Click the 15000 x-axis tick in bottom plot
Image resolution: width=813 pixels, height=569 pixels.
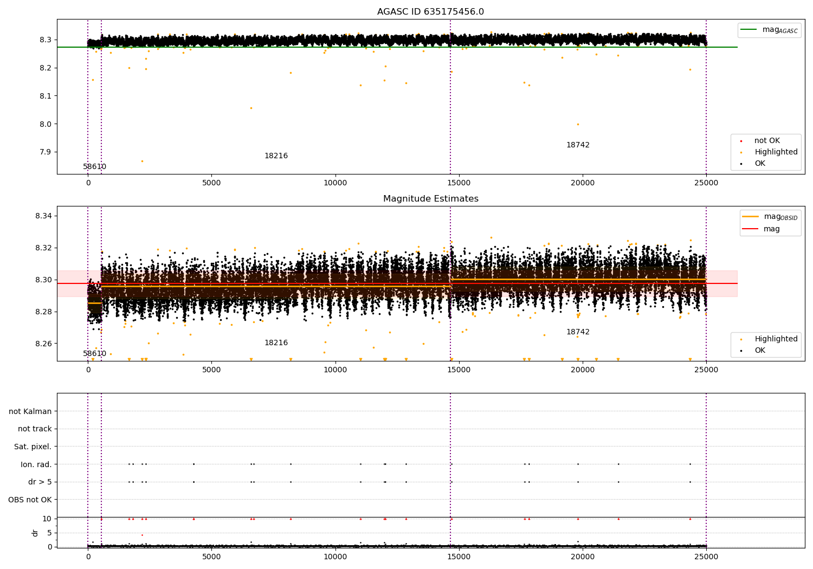point(459,557)
